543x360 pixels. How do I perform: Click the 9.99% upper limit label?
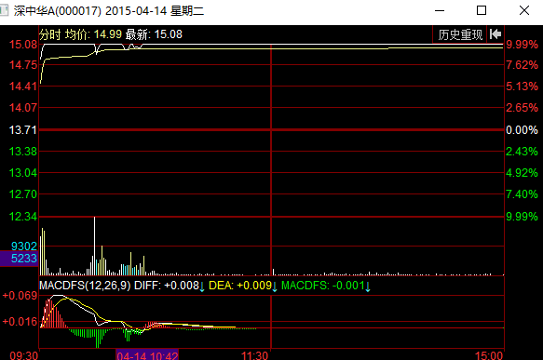click(x=522, y=45)
